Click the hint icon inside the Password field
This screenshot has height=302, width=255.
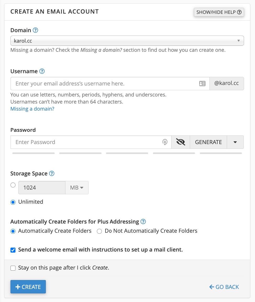pyautogui.click(x=165, y=142)
